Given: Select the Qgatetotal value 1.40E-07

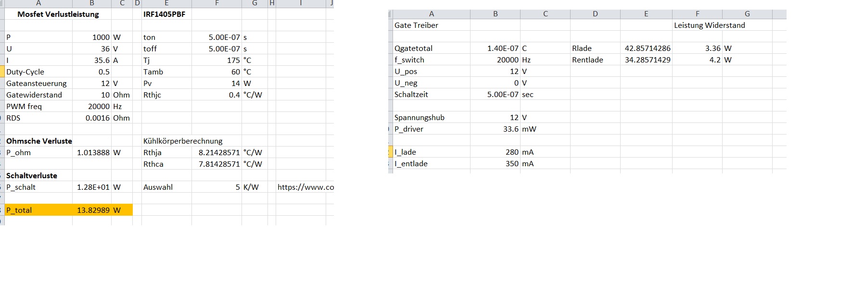Looking at the screenshot, I should (x=495, y=48).
